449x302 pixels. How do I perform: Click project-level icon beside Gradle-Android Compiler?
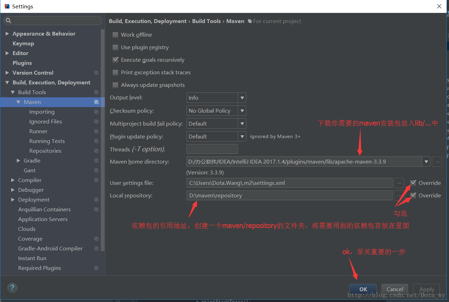pos(97,249)
